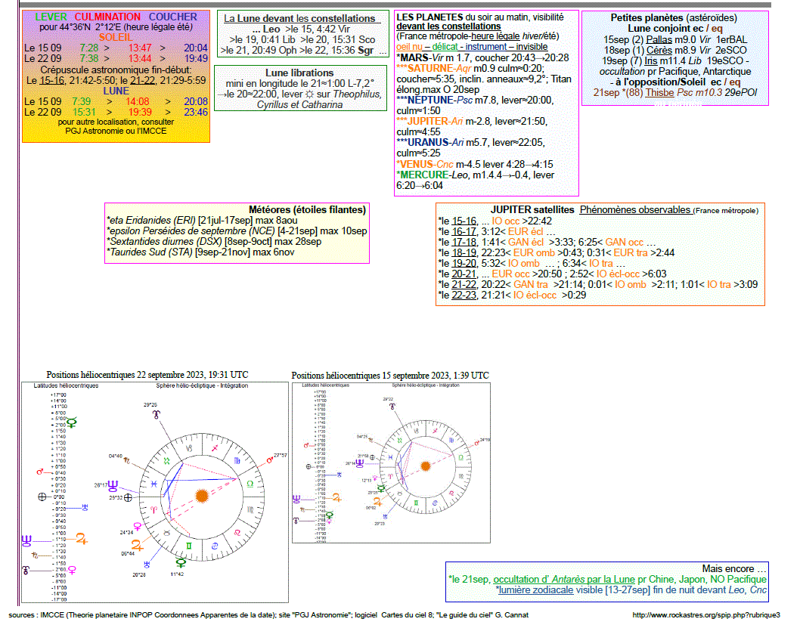Screen dimensions: 800x625
Task: Click the 'LES PLANETES' heading
Action: point(429,17)
